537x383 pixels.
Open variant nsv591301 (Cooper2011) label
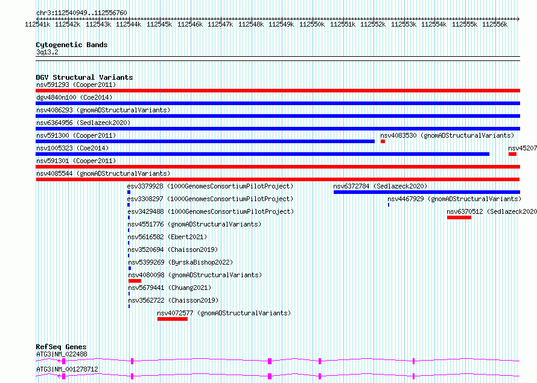click(76, 161)
